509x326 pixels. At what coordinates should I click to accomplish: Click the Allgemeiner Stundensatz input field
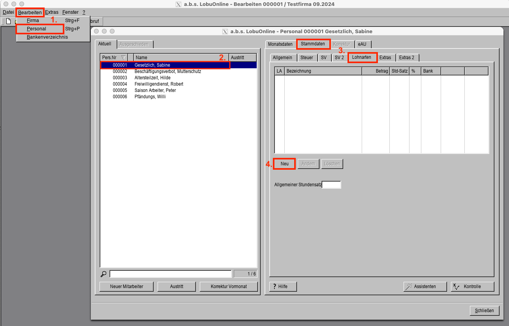331,185
